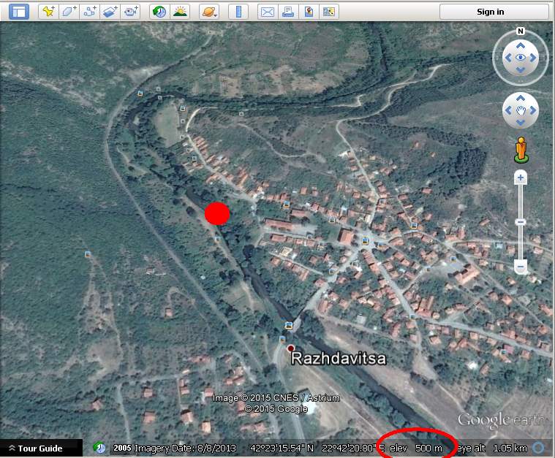This screenshot has width=555, height=458.
Task: Toggle sunlight across the landscape
Action: coord(179,12)
